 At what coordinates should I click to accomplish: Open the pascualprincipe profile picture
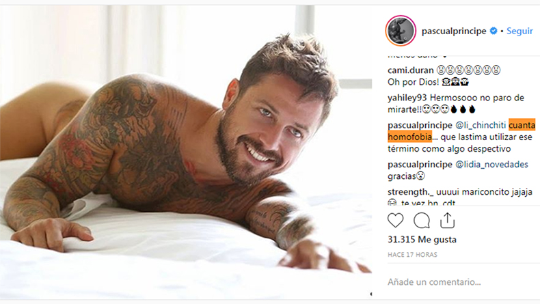pyautogui.click(x=401, y=31)
